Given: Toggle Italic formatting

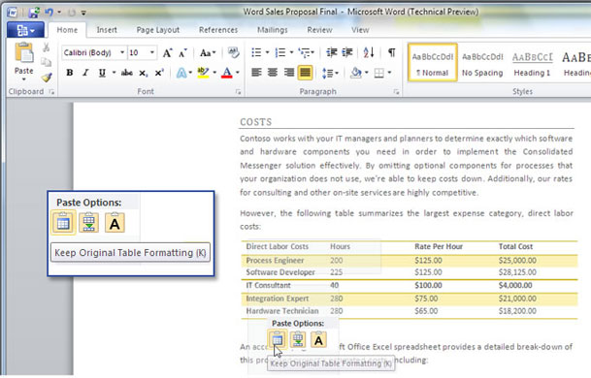Looking at the screenshot, I should [85, 73].
